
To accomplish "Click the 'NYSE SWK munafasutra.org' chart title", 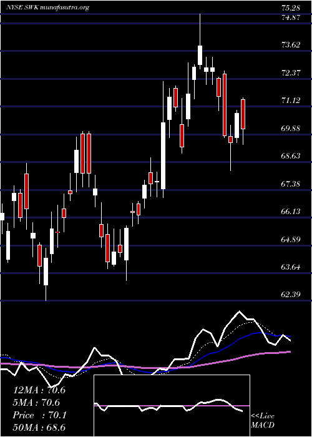I will pos(47,7).
